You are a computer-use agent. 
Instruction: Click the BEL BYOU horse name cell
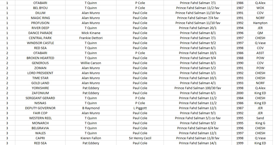(x=40, y=8)
